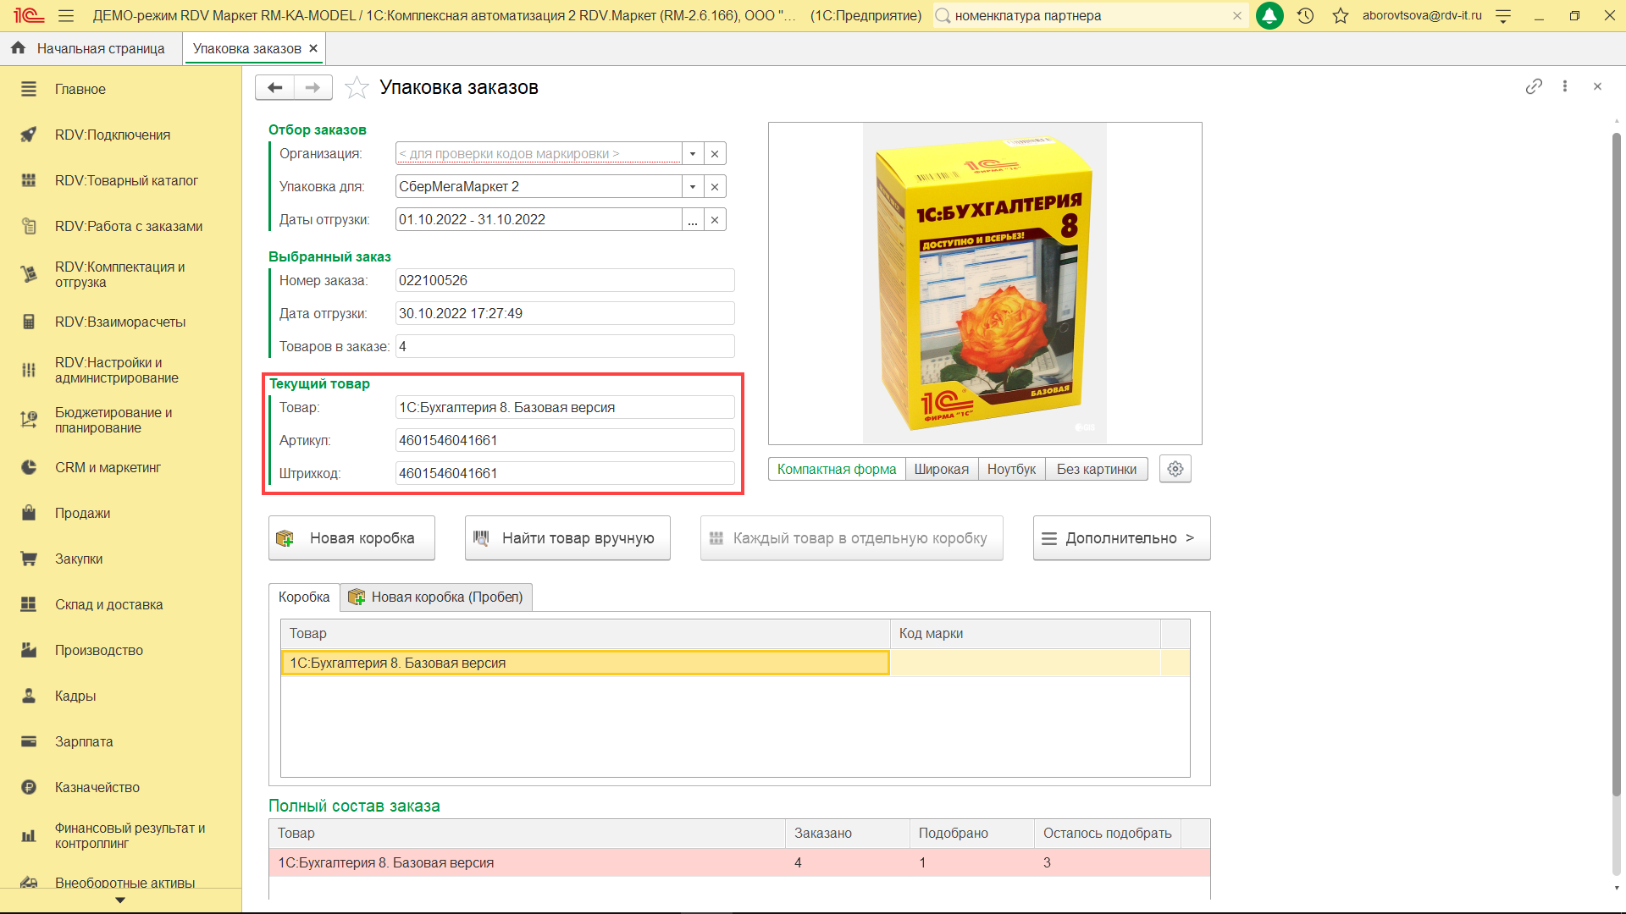Open the history clock icon

click(1305, 15)
